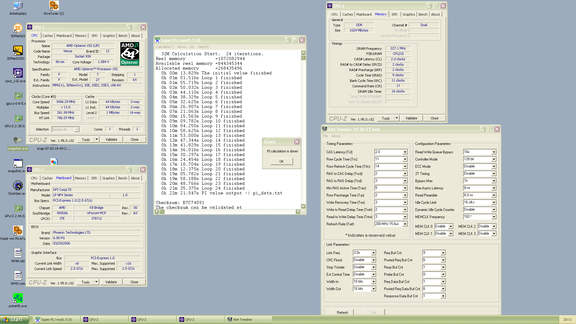Open the RivaTuner (2) desktop shortcut
The height and width of the screenshot is (324, 576).
tap(54, 8)
